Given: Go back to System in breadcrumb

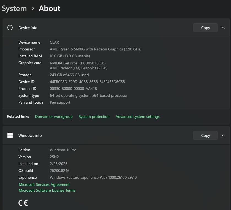Looking at the screenshot, I should (14, 8).
